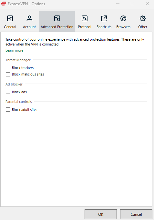Enable the Block trackers checkbox
The height and width of the screenshot is (220, 154).
[8, 68]
